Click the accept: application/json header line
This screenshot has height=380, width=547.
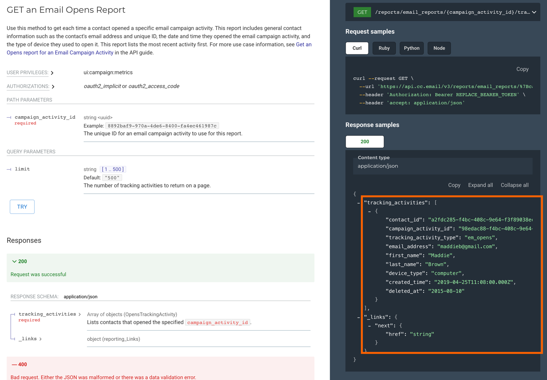(x=412, y=103)
